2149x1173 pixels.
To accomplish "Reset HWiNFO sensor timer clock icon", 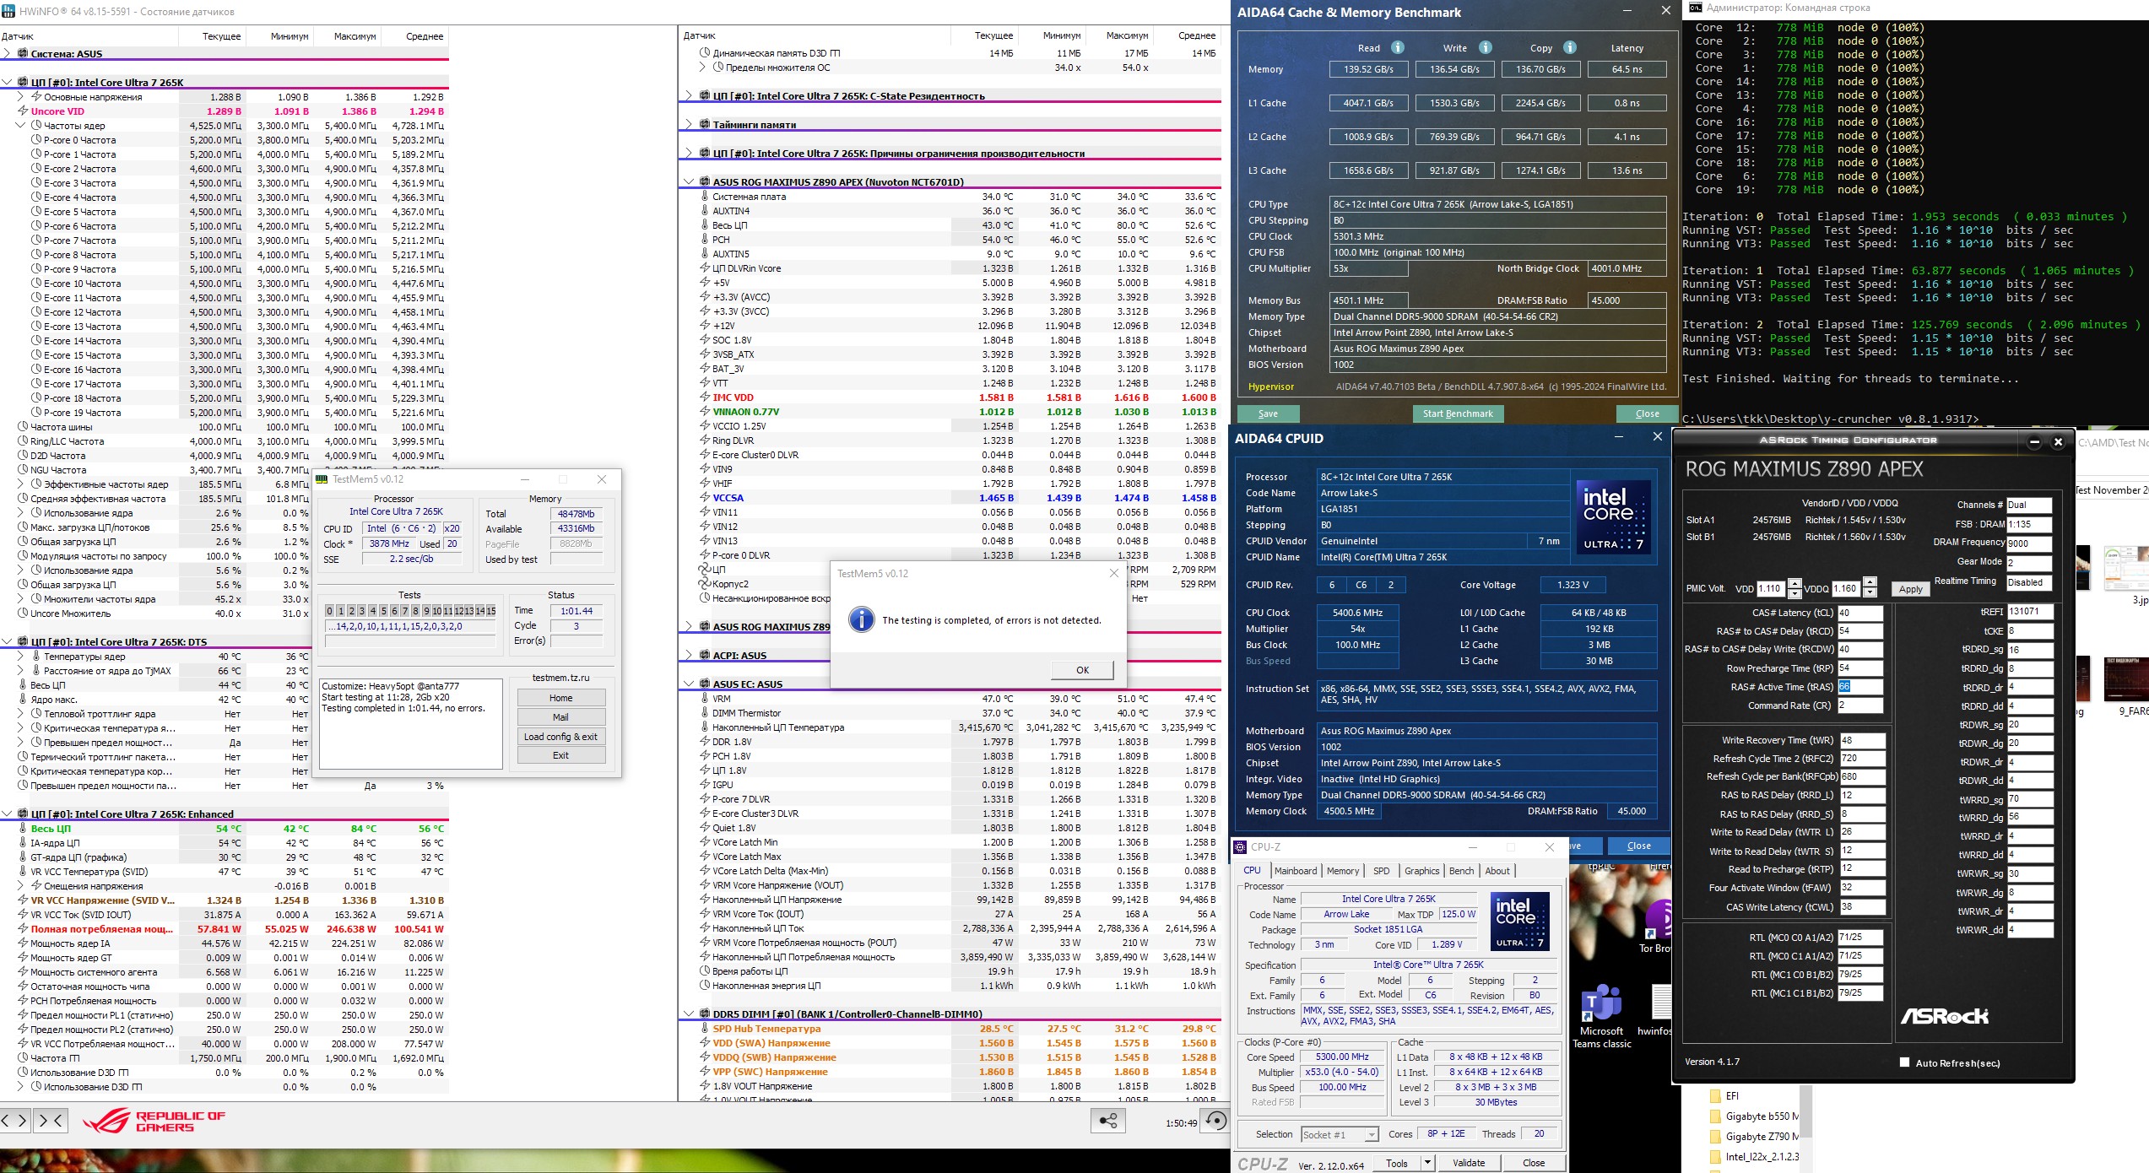I will tap(1215, 1121).
